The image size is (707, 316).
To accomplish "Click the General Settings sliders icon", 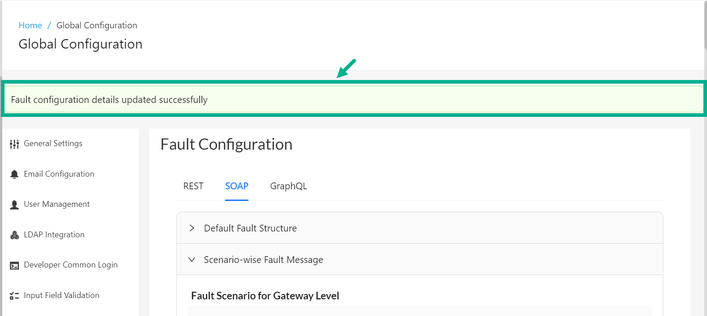I will click(14, 143).
